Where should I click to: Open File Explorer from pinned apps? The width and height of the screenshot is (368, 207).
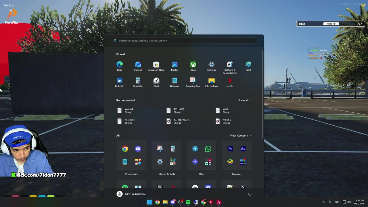(211, 83)
